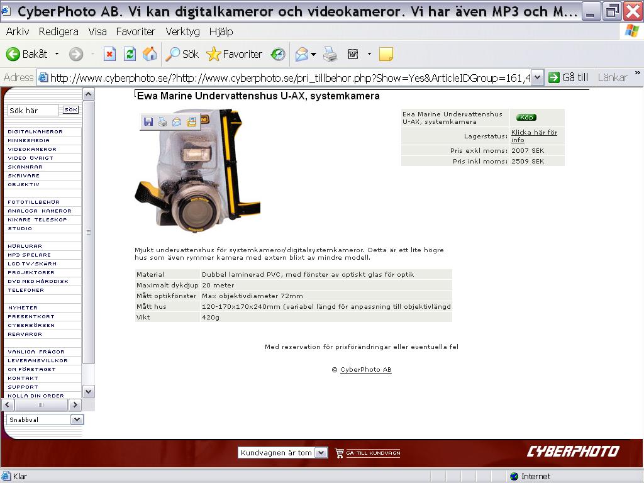
Task: Open MINNESMEDIA in sidebar
Action: 28,140
